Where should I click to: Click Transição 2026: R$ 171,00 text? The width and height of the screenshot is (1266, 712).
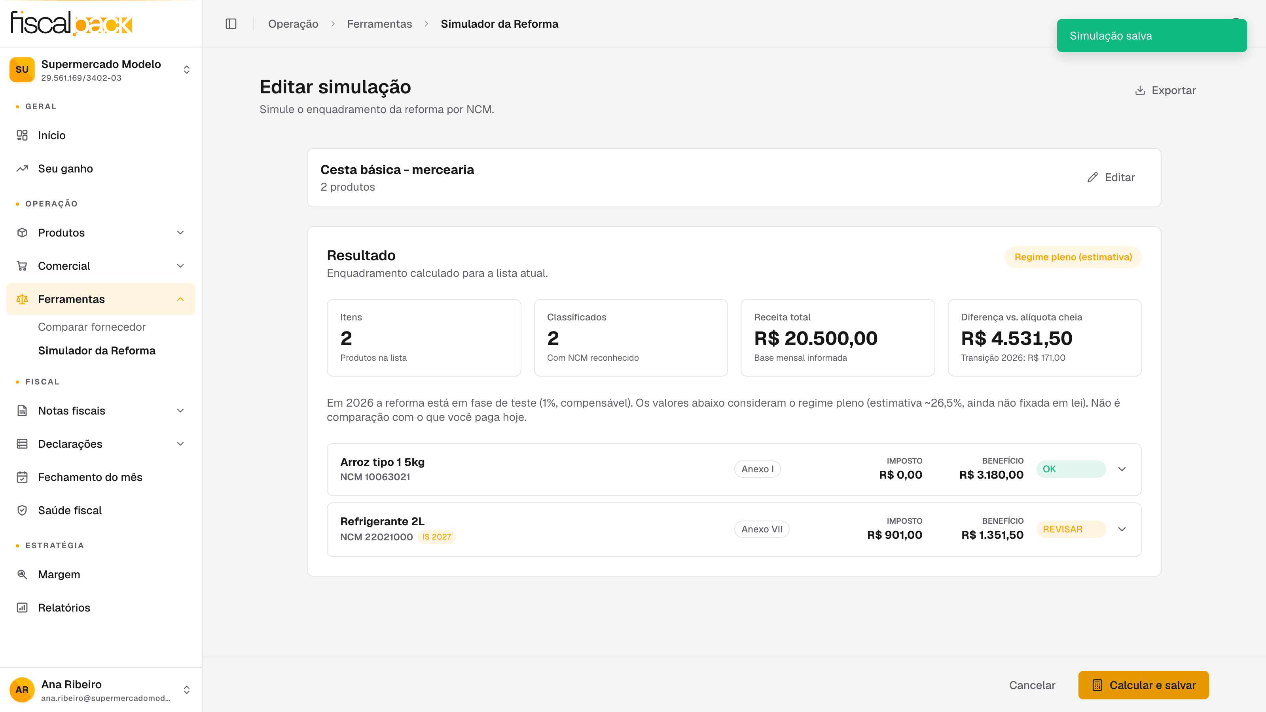1013,358
